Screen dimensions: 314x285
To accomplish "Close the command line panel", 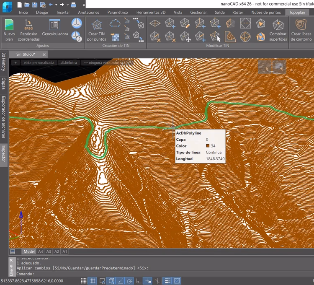I will [x=11, y=260].
